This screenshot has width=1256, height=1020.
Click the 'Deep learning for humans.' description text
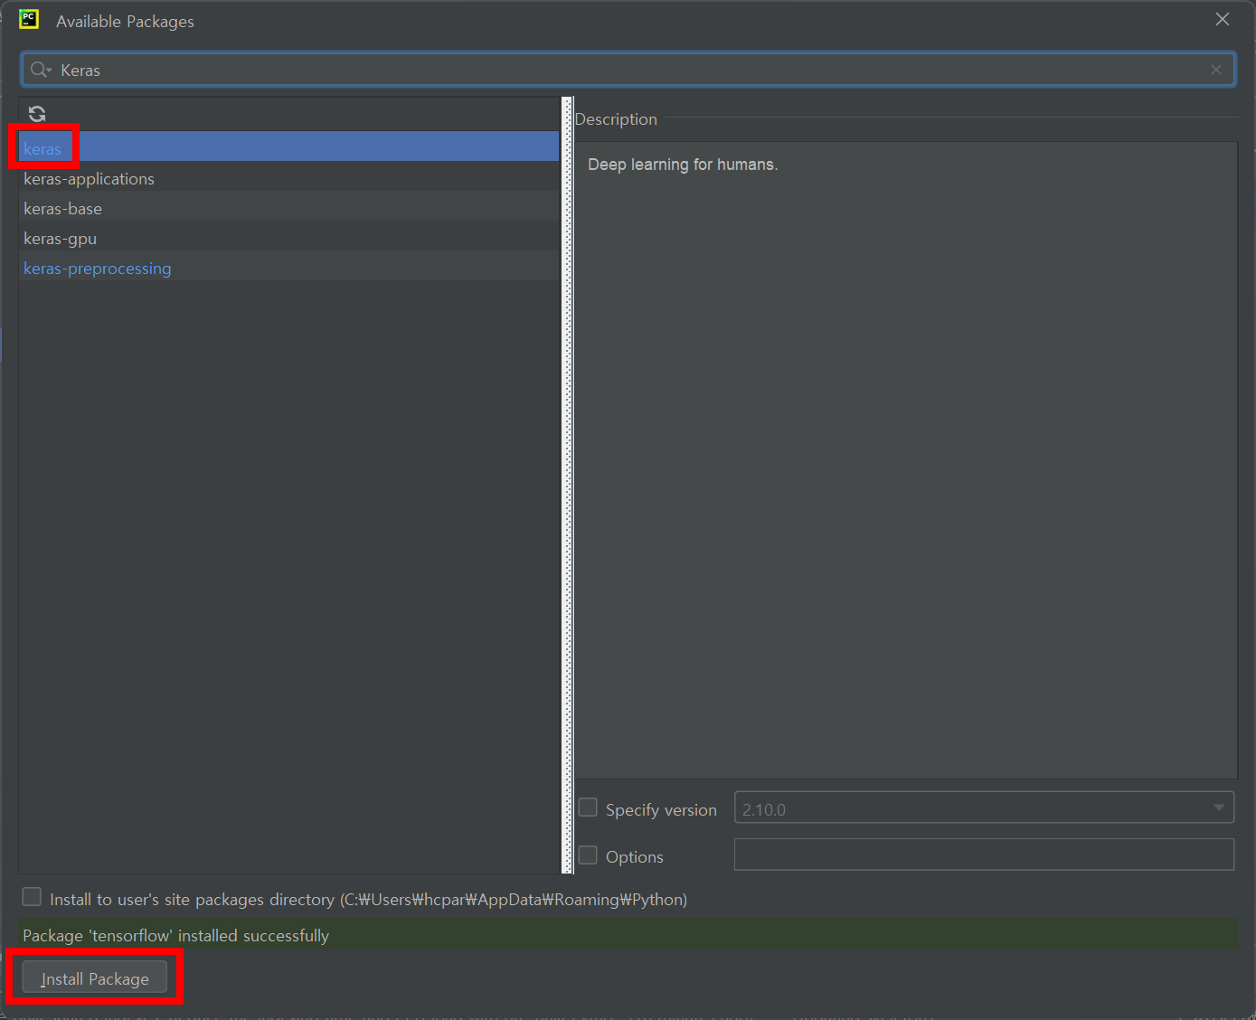coord(683,165)
